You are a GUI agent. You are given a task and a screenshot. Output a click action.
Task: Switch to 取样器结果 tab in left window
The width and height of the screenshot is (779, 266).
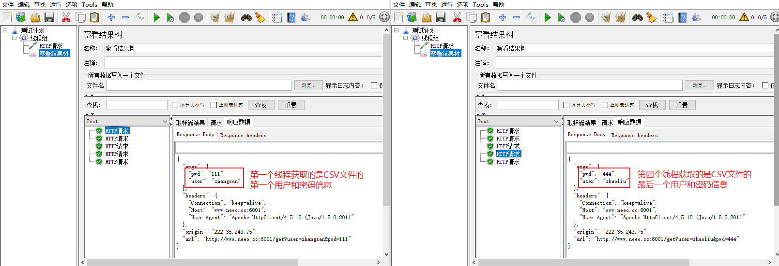pos(190,123)
